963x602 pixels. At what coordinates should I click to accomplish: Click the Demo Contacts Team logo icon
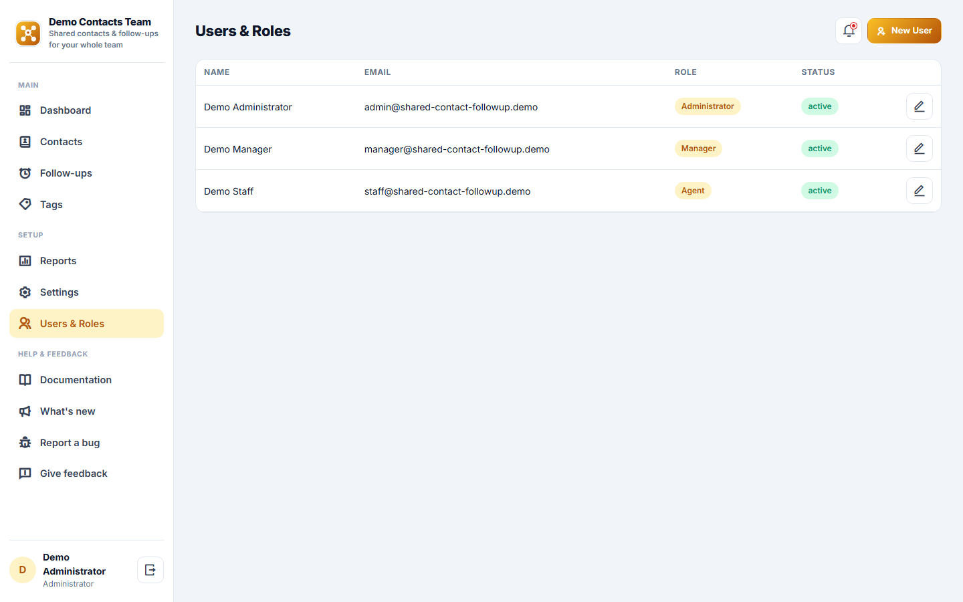point(28,33)
